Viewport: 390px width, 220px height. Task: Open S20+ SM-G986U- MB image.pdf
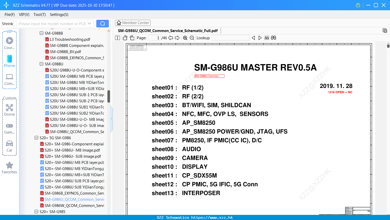[x=70, y=150]
